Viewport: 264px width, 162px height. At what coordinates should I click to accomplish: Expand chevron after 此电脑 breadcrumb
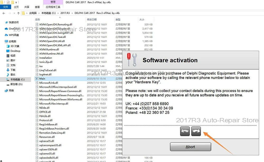tap(39, 13)
